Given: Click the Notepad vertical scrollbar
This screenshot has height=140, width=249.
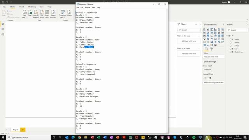Looking at the screenshot, I should coord(167,71).
